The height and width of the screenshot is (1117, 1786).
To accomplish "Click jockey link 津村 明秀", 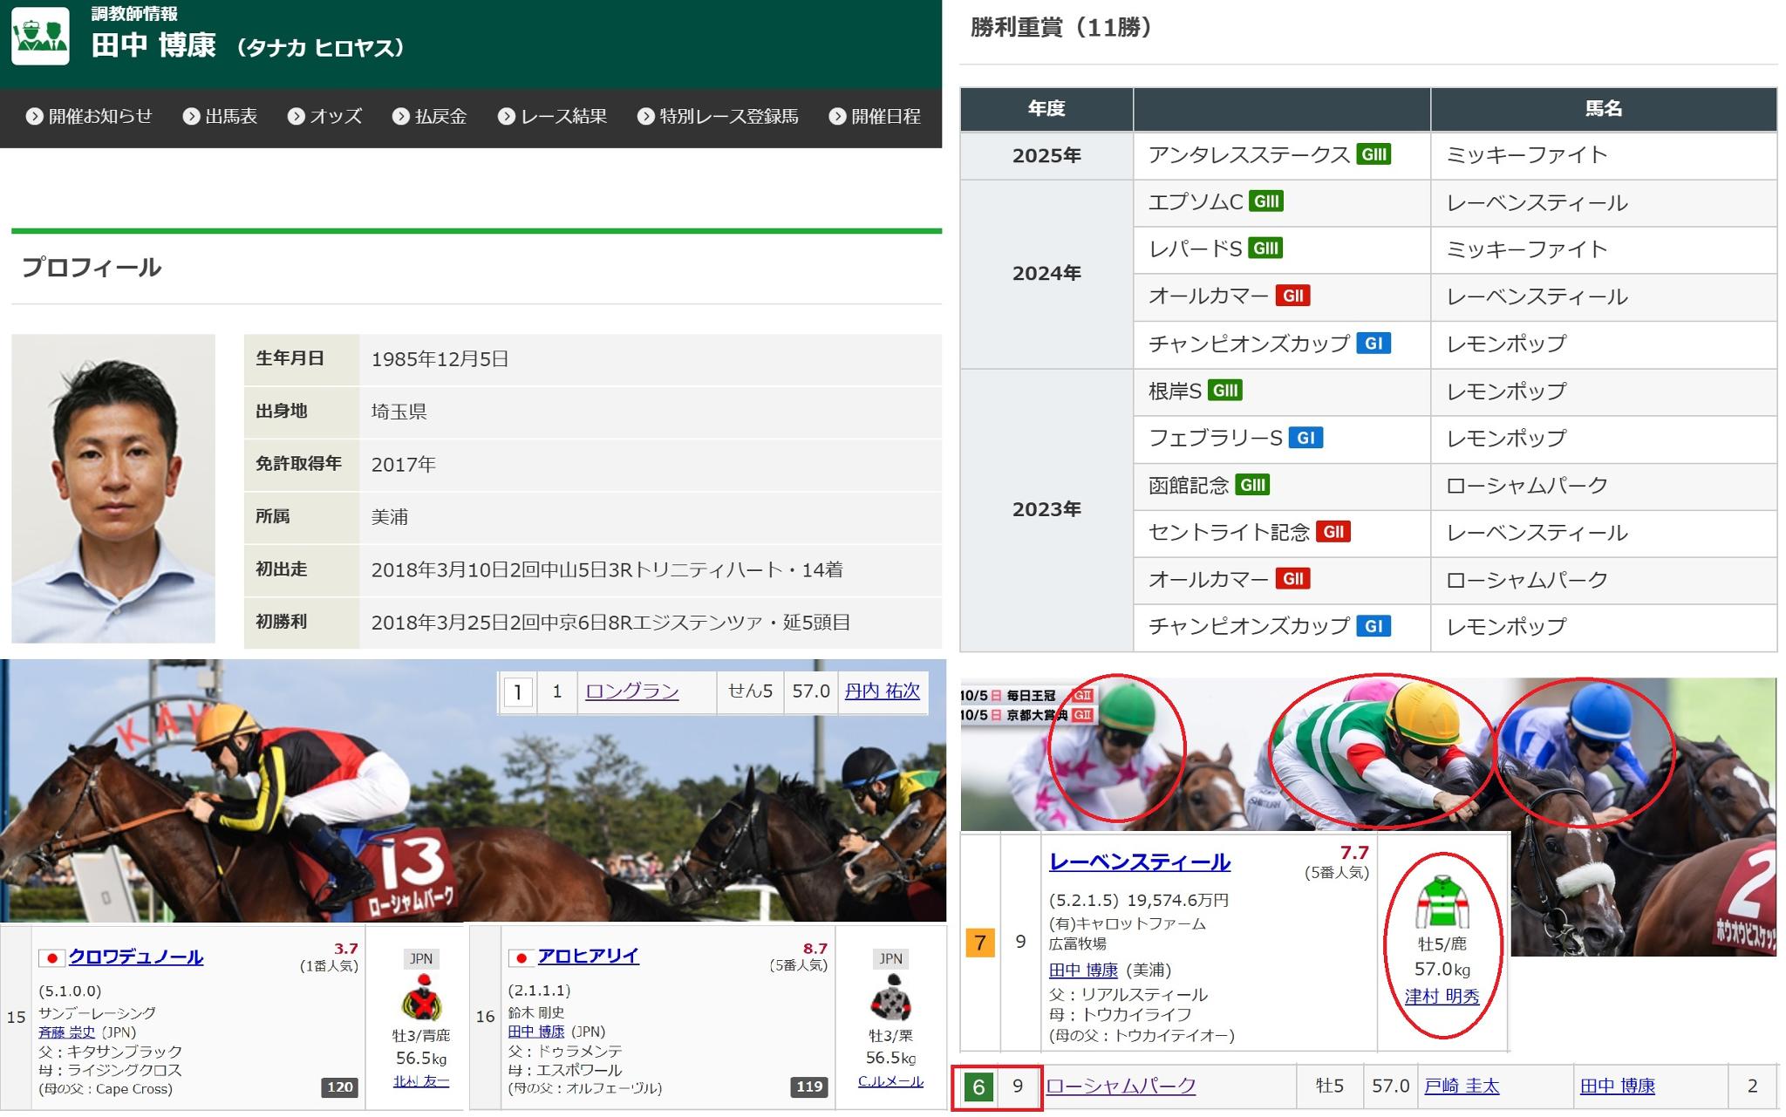I will coord(1442,997).
